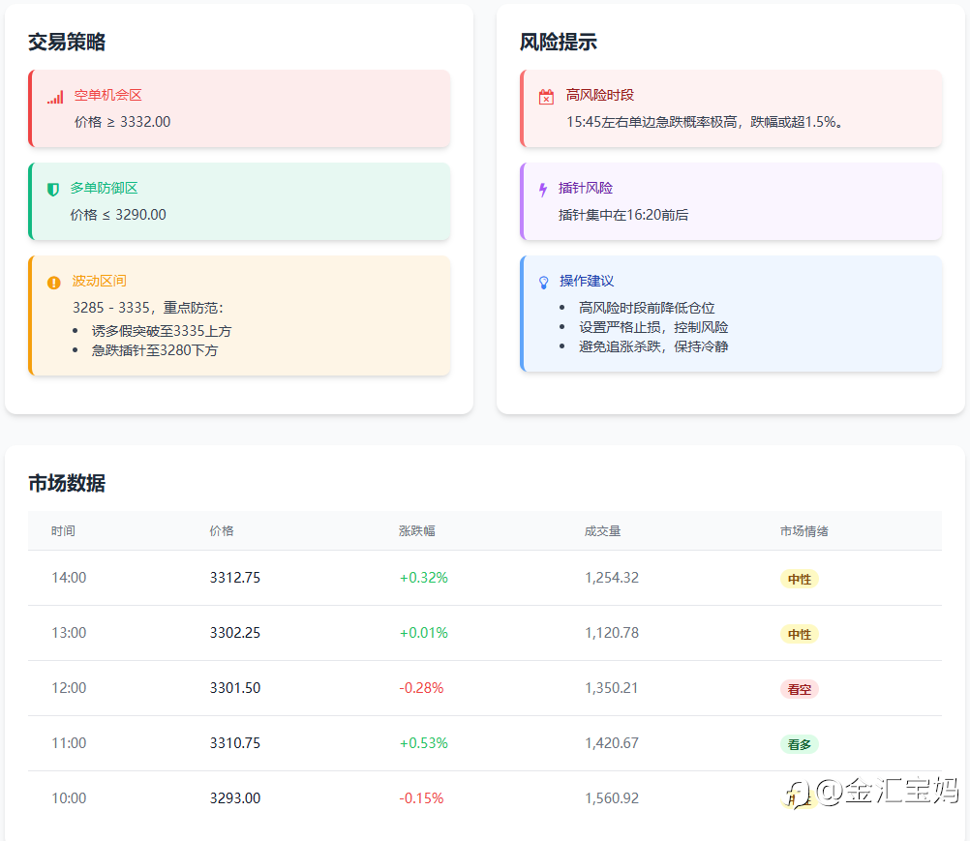Click the price text ≤ 3290.00
This screenshot has height=841, width=970.
(118, 215)
